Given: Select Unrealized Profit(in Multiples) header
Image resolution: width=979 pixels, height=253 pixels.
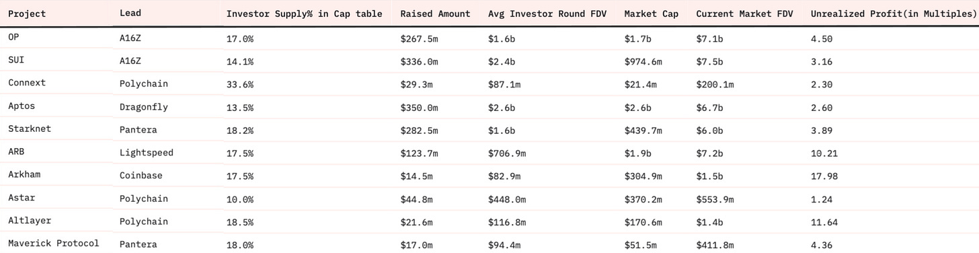Looking at the screenshot, I should tap(893, 13).
